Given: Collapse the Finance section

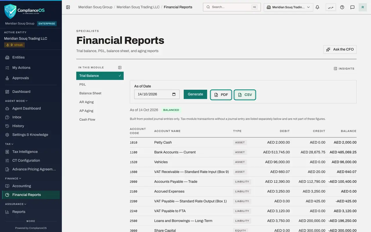Looking at the screenshot, I should point(13,178).
